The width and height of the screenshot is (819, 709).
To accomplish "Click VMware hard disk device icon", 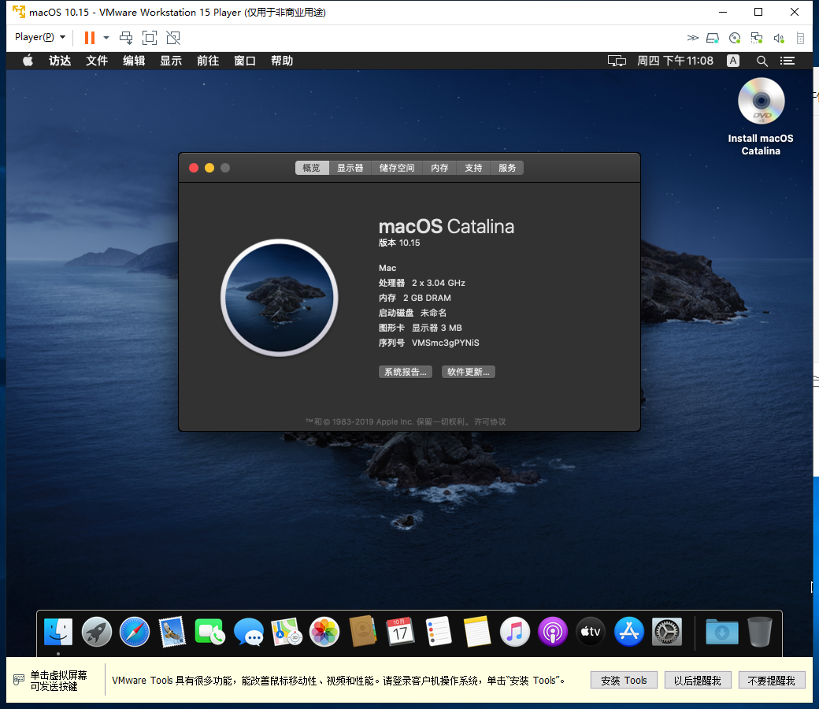I will (x=713, y=38).
